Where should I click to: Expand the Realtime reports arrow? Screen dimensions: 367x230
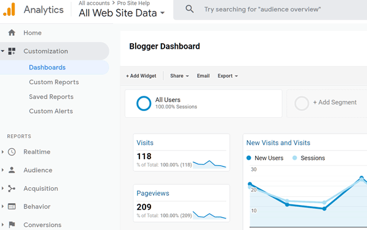2,152
